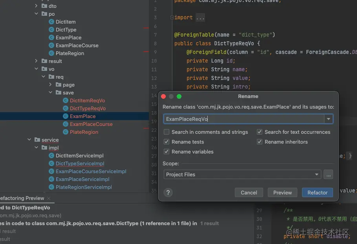Click the DictItem class icon under po

tap(51, 22)
